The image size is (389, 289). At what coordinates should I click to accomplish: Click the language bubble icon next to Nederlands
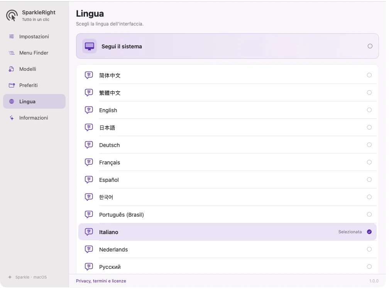tap(89, 249)
